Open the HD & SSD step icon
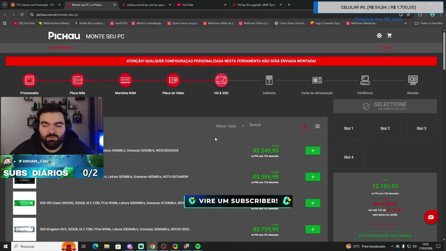This screenshot has height=251, width=446. tap(221, 80)
